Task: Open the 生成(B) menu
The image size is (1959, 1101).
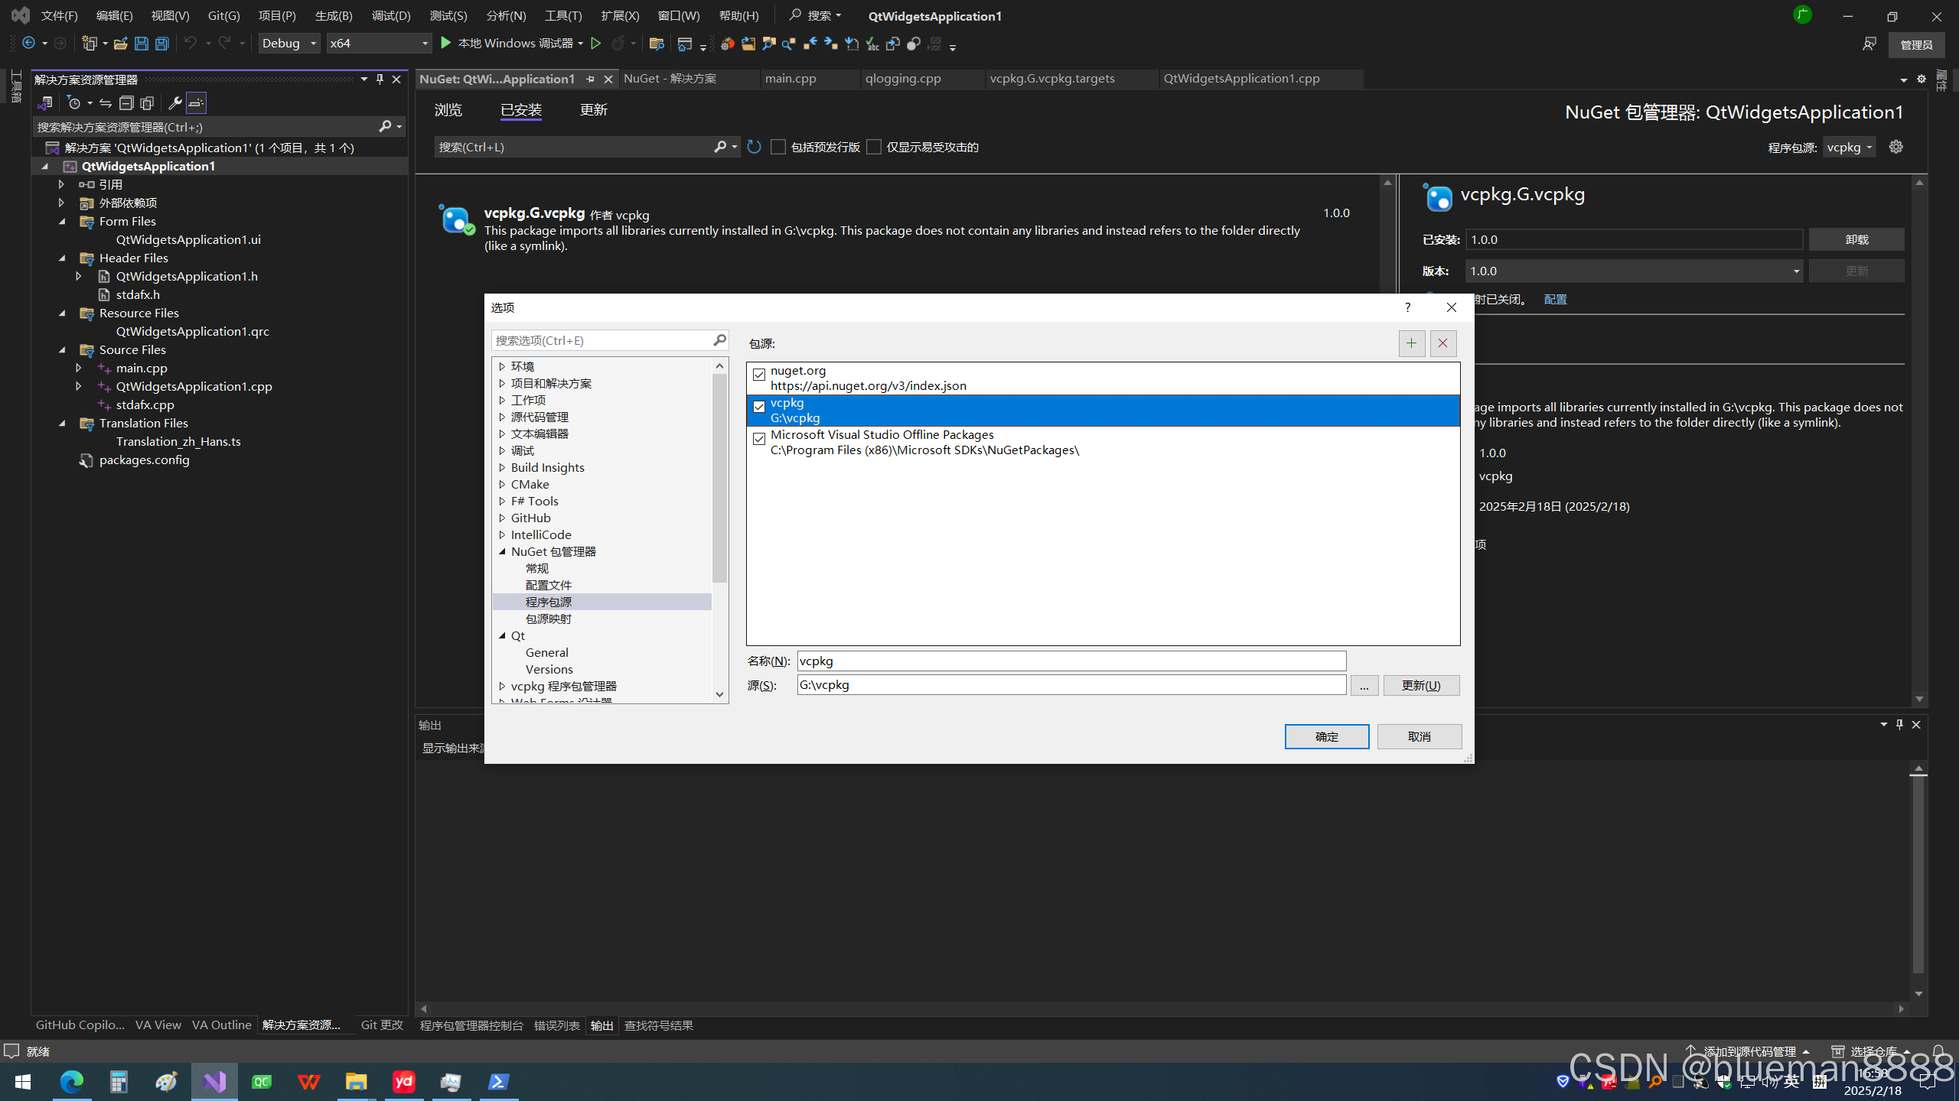Action: (x=334, y=16)
